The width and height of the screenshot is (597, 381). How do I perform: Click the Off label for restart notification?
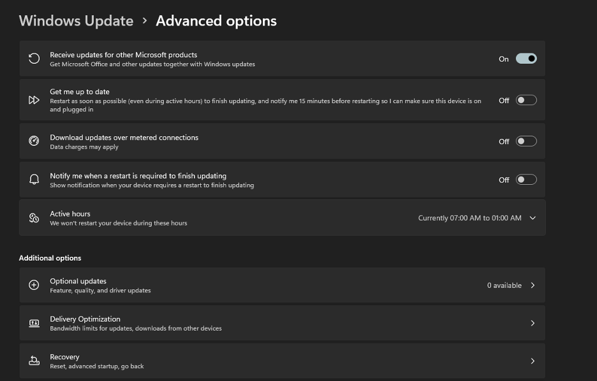click(x=504, y=180)
